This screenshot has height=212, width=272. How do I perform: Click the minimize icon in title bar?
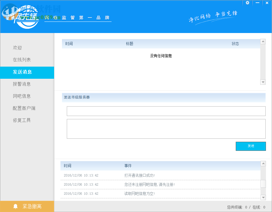[x=257, y=3]
